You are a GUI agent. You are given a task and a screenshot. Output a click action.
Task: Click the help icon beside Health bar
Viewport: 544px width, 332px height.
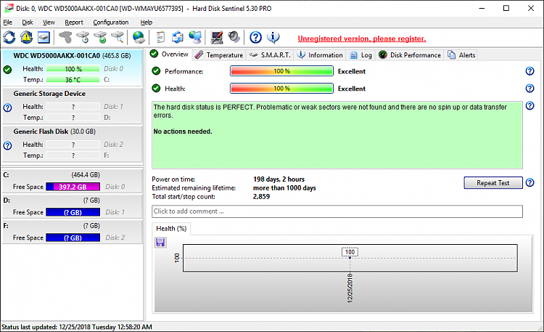[529, 89]
